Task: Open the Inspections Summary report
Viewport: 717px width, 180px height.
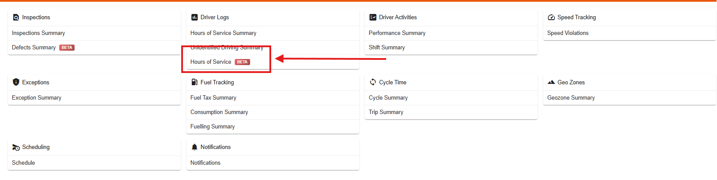Action: [x=94, y=33]
